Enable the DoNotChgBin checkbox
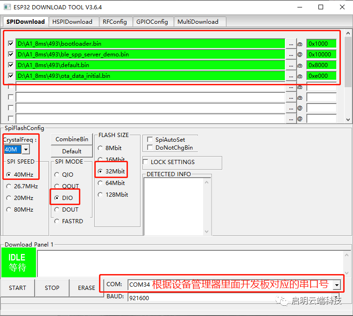This screenshot has height=316, width=353. coord(150,147)
